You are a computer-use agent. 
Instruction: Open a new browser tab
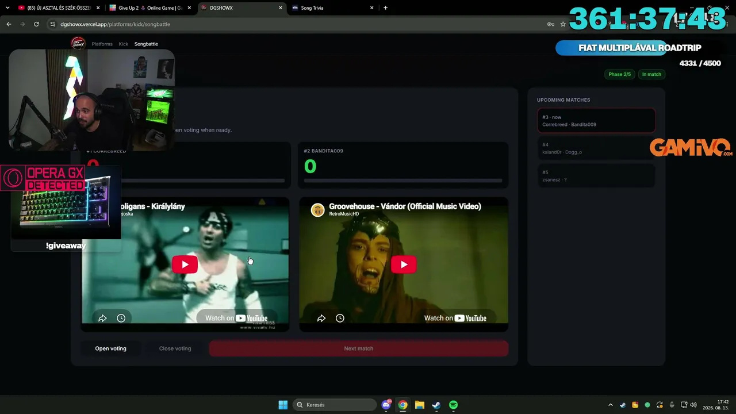tap(385, 8)
